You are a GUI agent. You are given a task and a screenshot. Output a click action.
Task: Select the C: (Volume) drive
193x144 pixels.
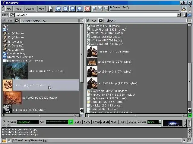(x=13, y=33)
